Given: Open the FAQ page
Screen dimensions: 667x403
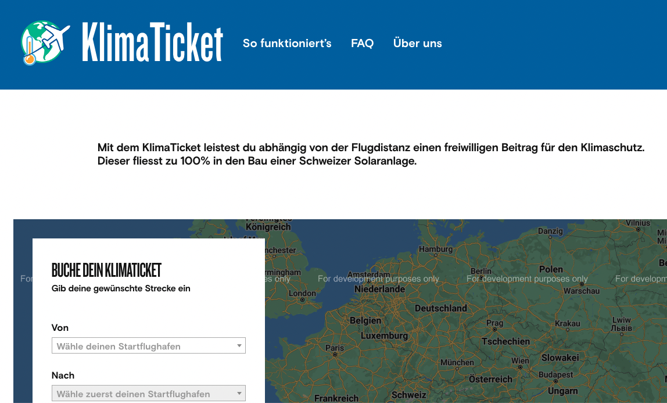Looking at the screenshot, I should [x=362, y=44].
